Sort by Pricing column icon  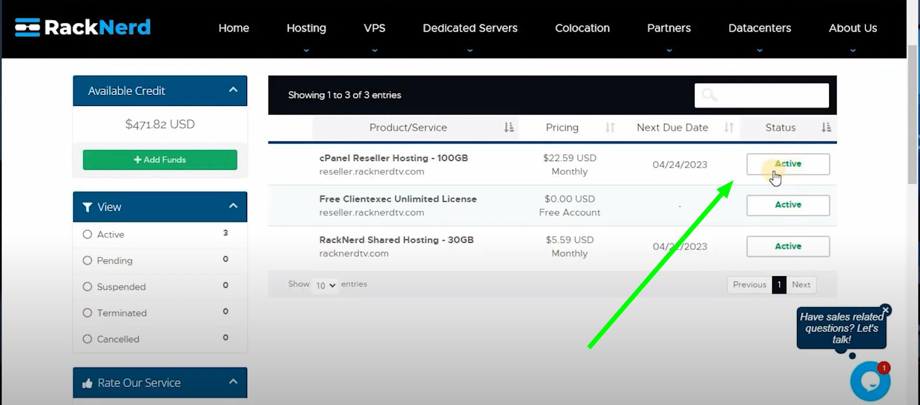(610, 128)
